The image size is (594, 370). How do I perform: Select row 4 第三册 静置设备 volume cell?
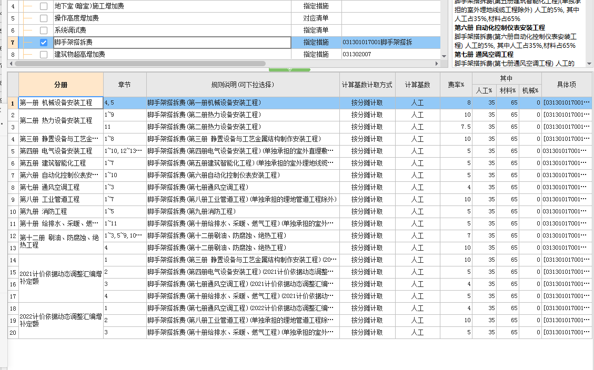click(61, 139)
